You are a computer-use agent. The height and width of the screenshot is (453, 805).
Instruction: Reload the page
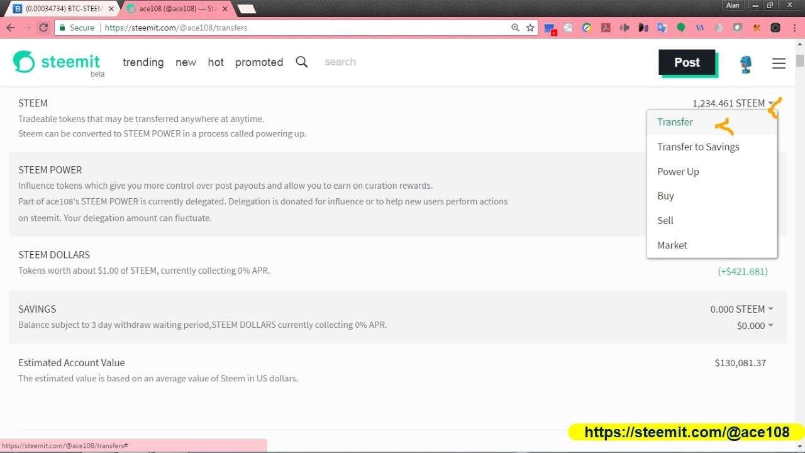[x=43, y=28]
